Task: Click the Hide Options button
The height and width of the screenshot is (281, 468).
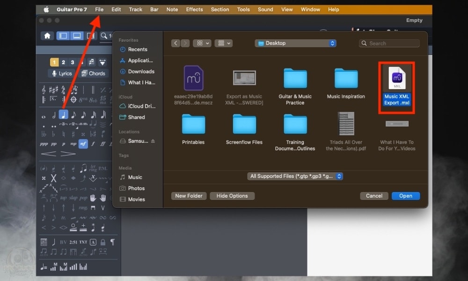Action: 232,196
